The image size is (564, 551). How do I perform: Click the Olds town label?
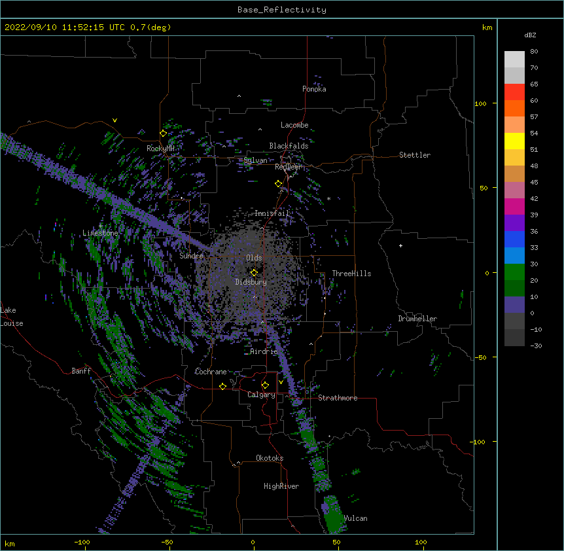[x=254, y=258]
